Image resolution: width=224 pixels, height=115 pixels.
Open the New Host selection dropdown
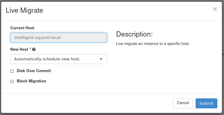click(59, 59)
